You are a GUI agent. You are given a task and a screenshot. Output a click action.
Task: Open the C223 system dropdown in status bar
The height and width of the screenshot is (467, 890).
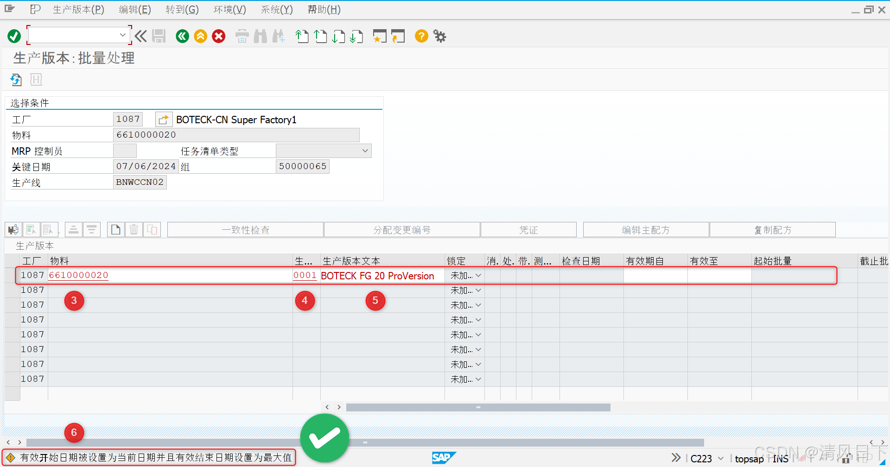[x=721, y=459]
